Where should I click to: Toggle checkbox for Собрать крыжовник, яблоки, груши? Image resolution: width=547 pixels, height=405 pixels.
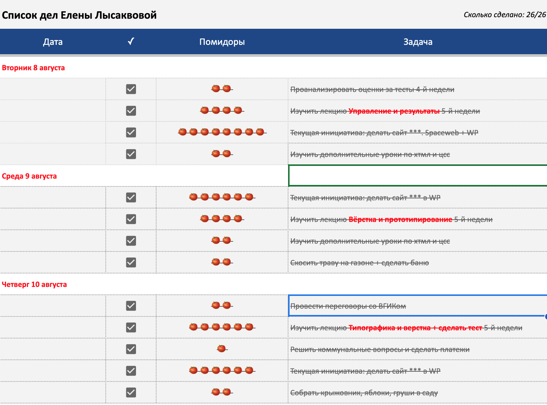pos(131,392)
